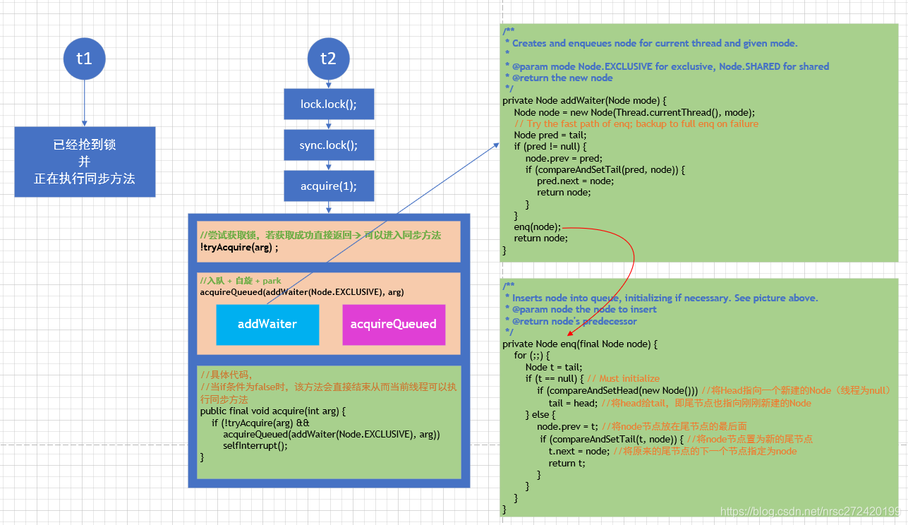Click the acquireQueued magenta block
The width and height of the screenshot is (908, 525).
pyautogui.click(x=394, y=325)
